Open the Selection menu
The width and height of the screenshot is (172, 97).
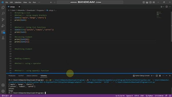(18, 2)
